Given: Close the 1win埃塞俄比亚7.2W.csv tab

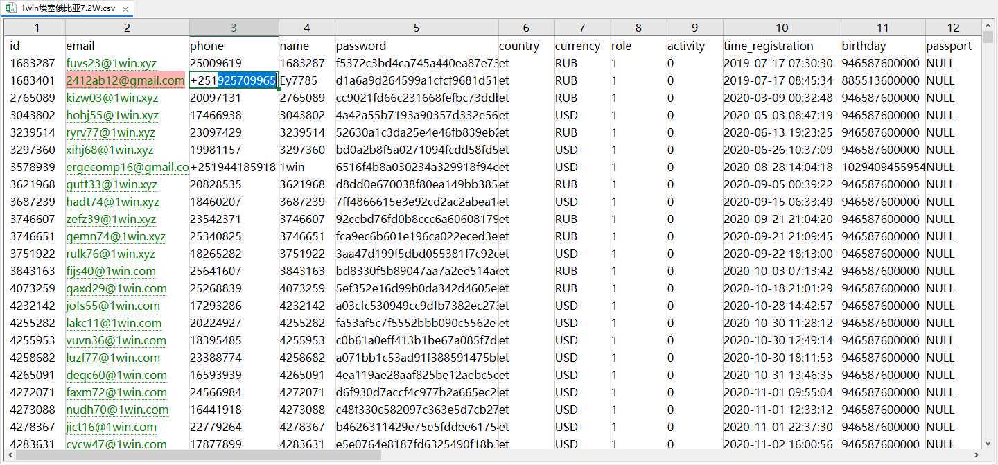Looking at the screenshot, I should [125, 9].
